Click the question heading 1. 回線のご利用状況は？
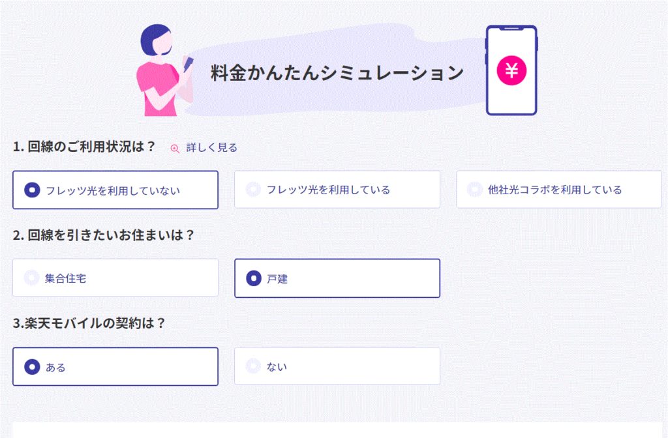 84,147
